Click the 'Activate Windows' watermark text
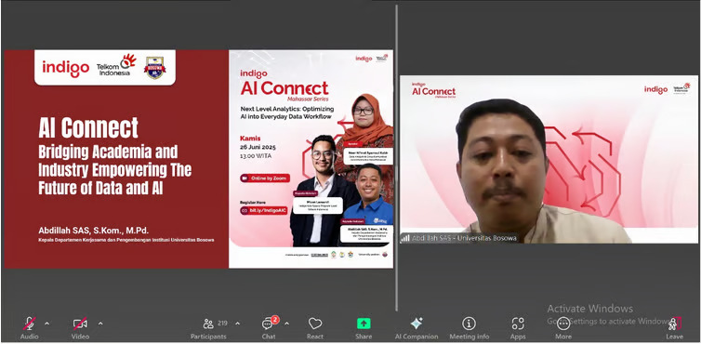Screen dimensions: 701x344 click(x=590, y=309)
